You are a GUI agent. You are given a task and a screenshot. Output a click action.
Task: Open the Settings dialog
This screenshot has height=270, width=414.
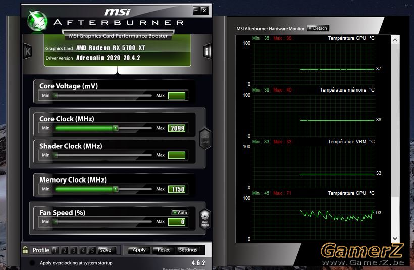click(188, 250)
